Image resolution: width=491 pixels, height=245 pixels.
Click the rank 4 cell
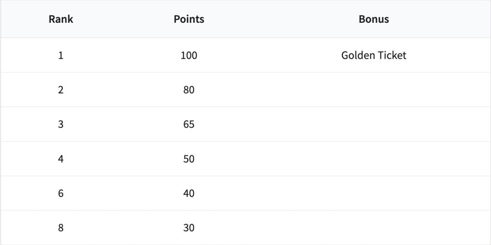tap(61, 159)
